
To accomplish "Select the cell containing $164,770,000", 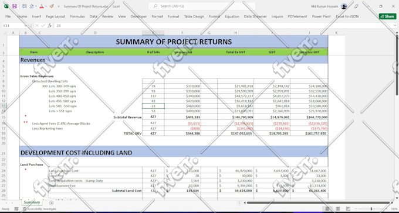I will pyautogui.click(x=309, y=117).
